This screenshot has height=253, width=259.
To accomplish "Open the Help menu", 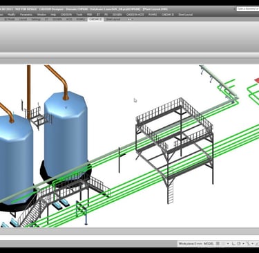I will coord(53,15).
